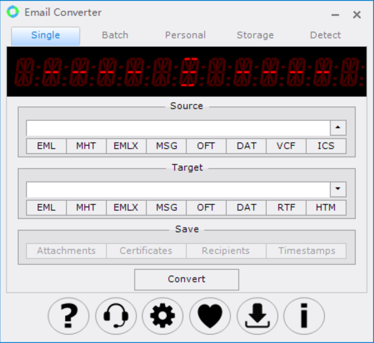The image size is (374, 343).
Task: Choose OFT as Target format
Action: pyautogui.click(x=206, y=208)
